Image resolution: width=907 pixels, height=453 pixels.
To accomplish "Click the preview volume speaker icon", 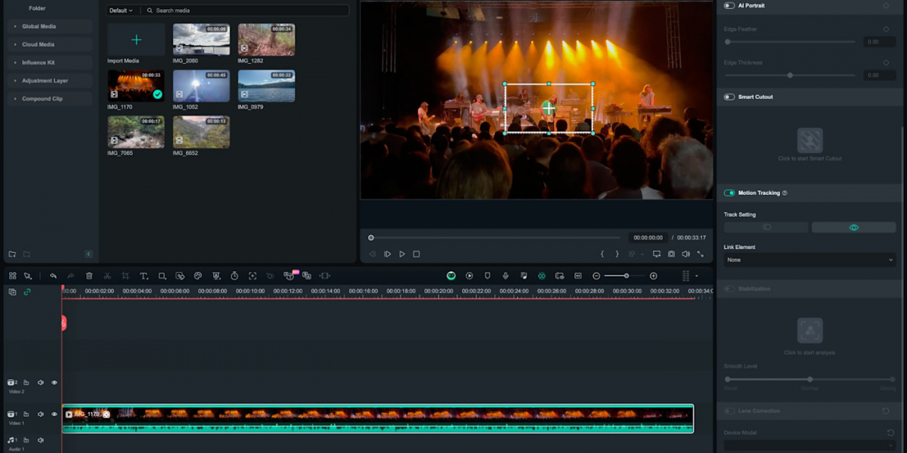I will click(686, 254).
